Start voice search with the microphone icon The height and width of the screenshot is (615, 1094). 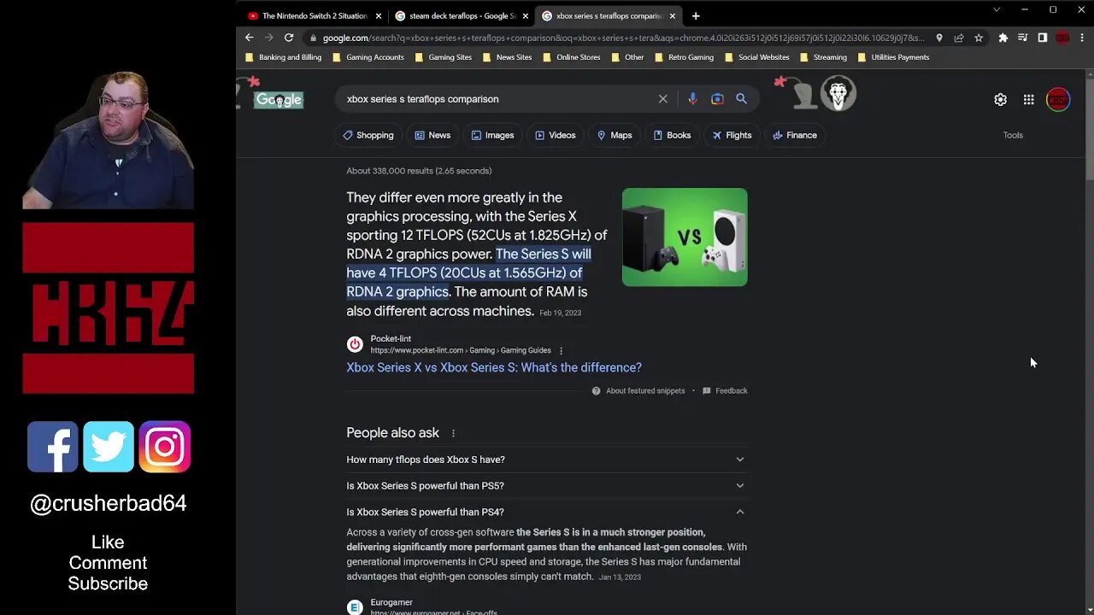coord(692,99)
